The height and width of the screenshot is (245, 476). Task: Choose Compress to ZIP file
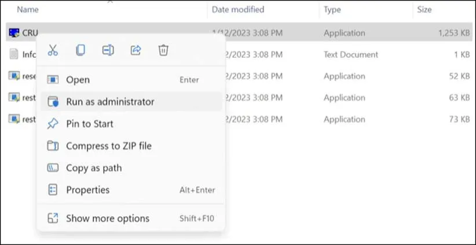point(108,146)
